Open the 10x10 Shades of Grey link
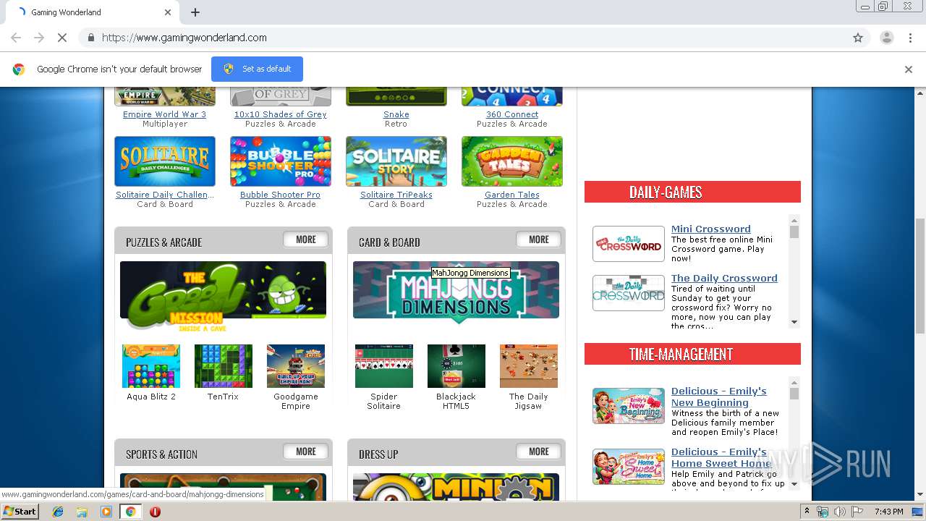Viewport: 926px width, 521px height. point(280,114)
